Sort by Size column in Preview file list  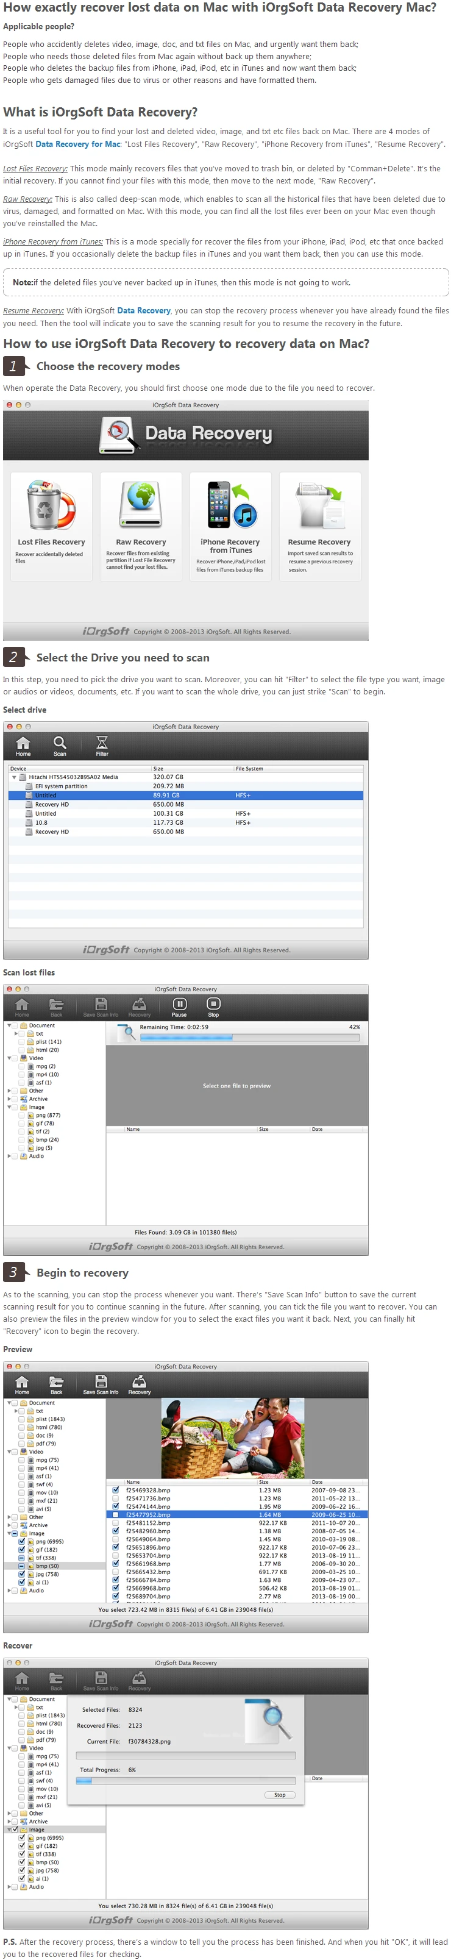click(x=282, y=1482)
